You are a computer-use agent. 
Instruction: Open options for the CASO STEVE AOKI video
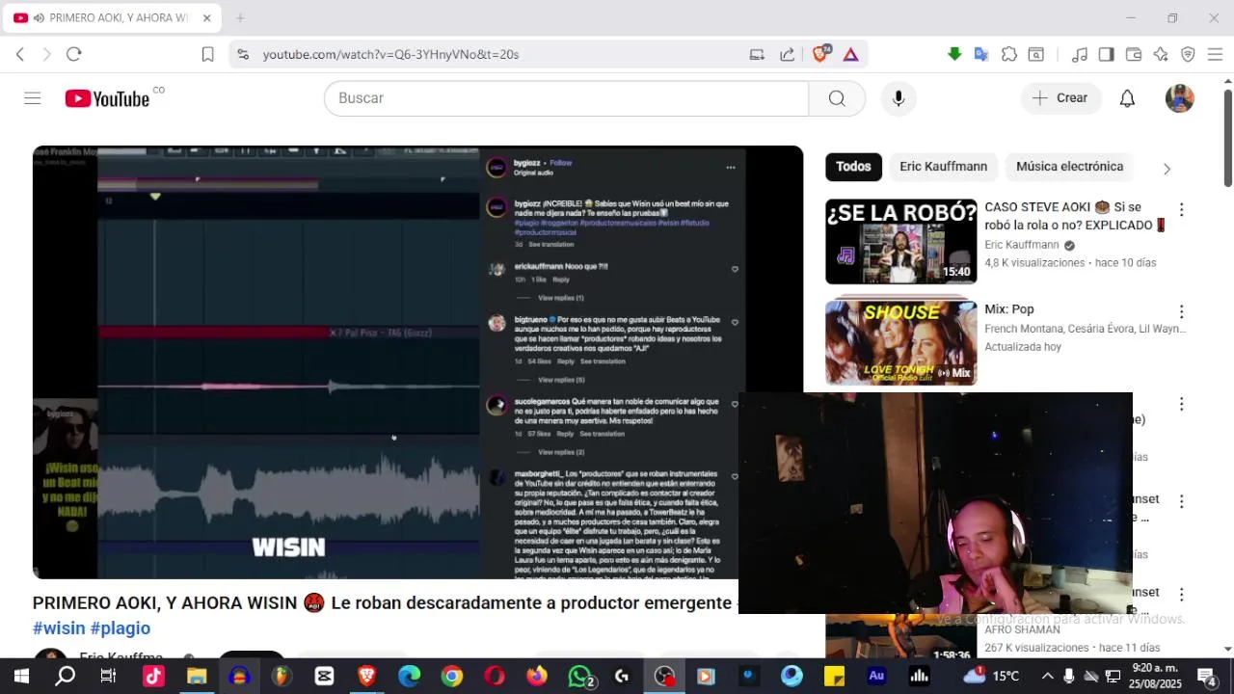pyautogui.click(x=1181, y=209)
